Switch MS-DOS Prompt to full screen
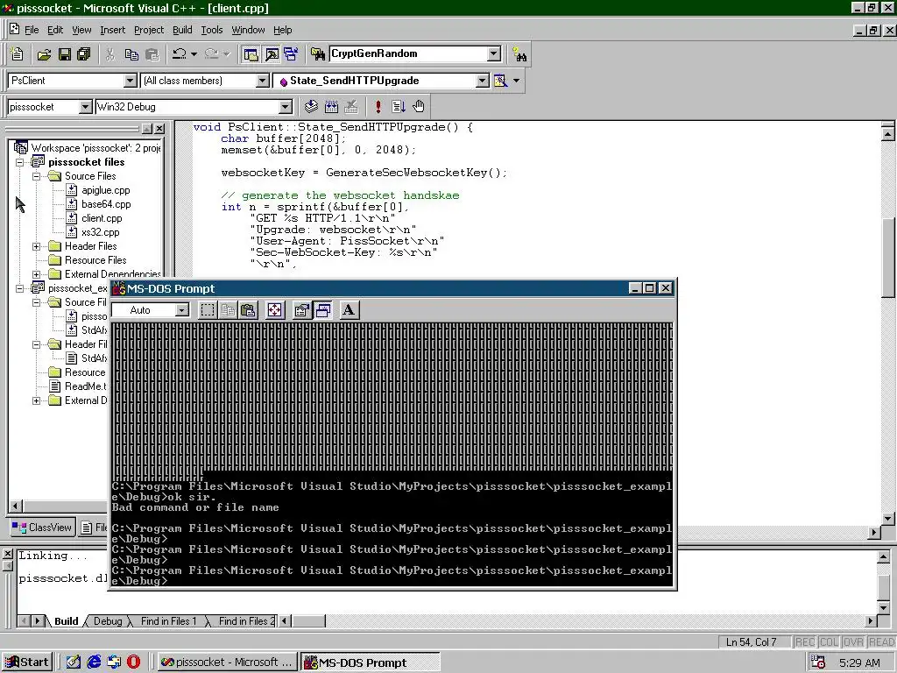The width and height of the screenshot is (897, 673). [x=274, y=310]
